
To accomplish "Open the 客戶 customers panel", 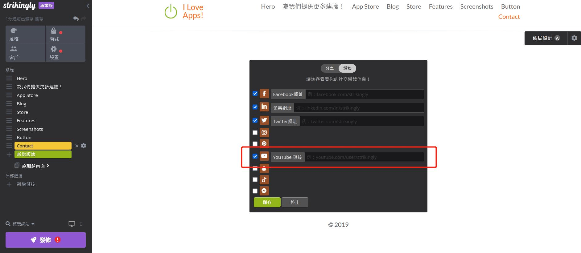I will pos(25,53).
